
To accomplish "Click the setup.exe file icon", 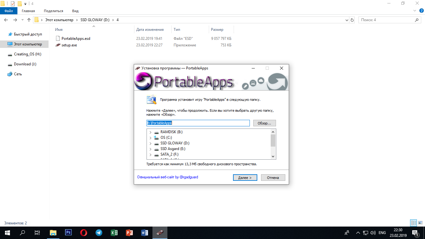I will tap(58, 45).
